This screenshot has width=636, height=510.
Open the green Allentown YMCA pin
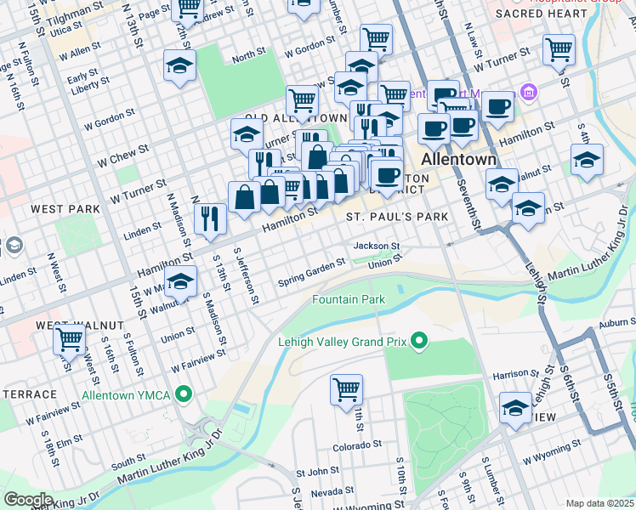point(184,395)
